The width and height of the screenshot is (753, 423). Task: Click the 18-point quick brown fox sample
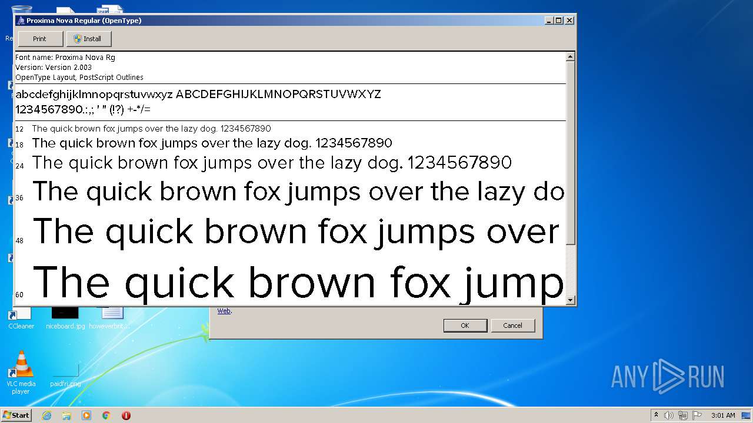212,143
